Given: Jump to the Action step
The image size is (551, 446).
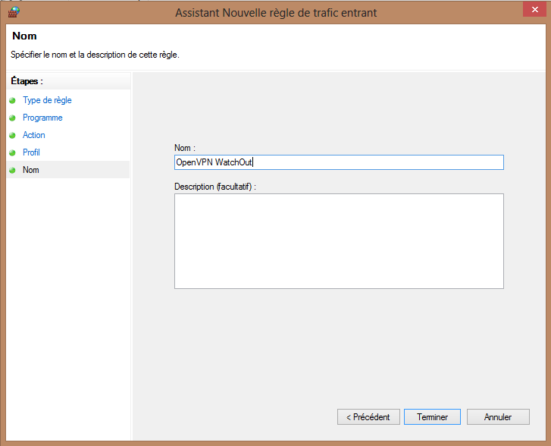Looking at the screenshot, I should click(34, 135).
